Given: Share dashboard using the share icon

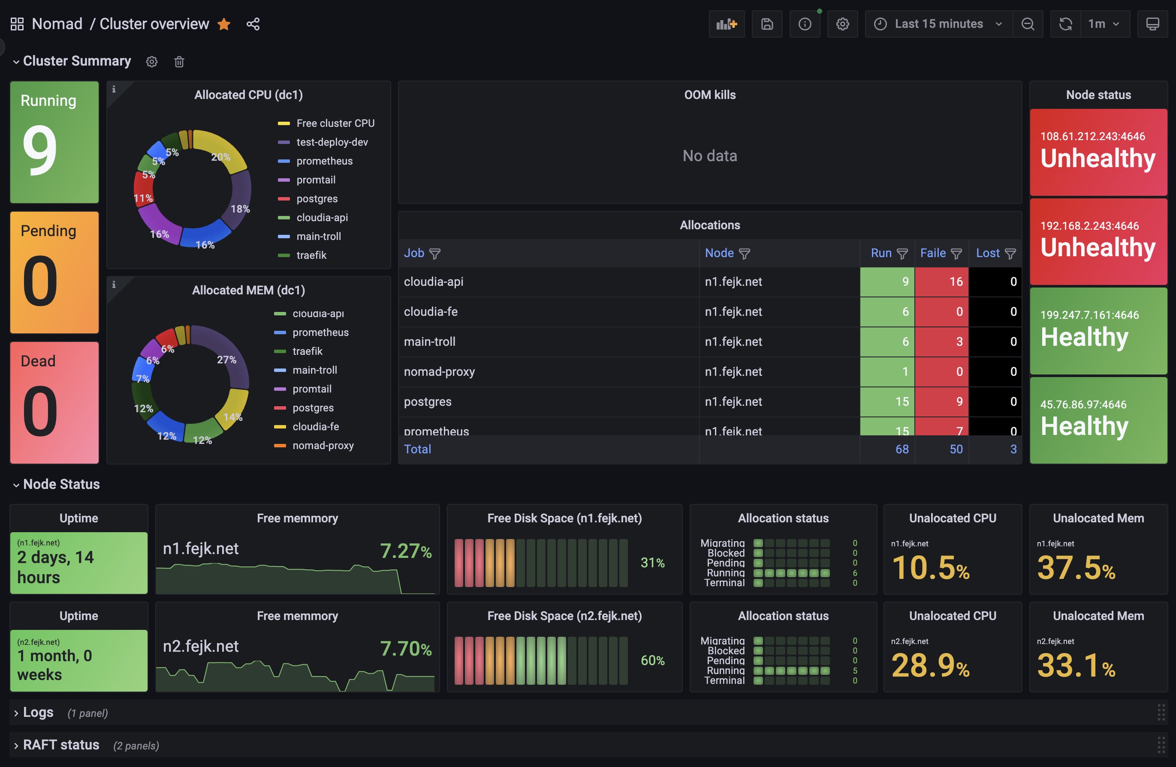Looking at the screenshot, I should click(253, 24).
